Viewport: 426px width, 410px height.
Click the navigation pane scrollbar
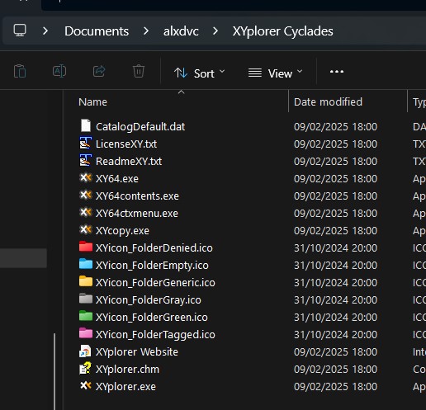pyautogui.click(x=54, y=371)
